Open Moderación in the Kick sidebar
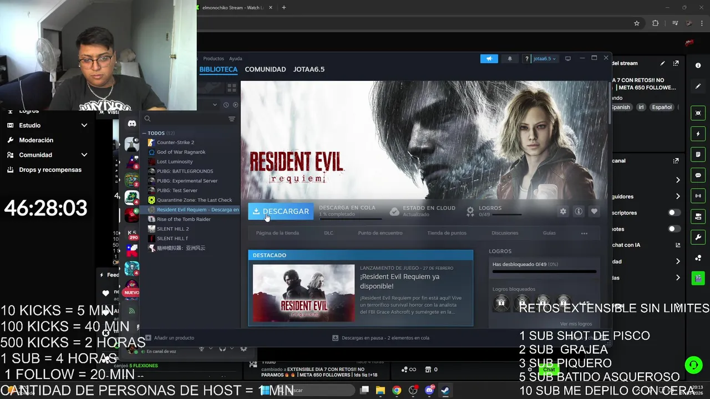710x399 pixels. (36, 140)
